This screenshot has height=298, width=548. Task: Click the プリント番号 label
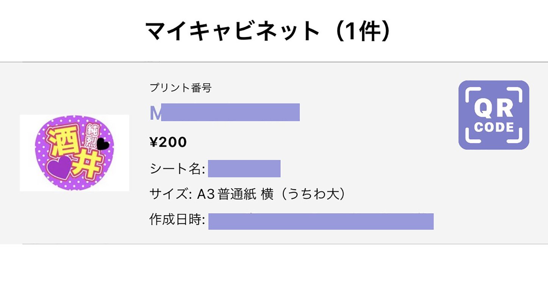pyautogui.click(x=180, y=88)
